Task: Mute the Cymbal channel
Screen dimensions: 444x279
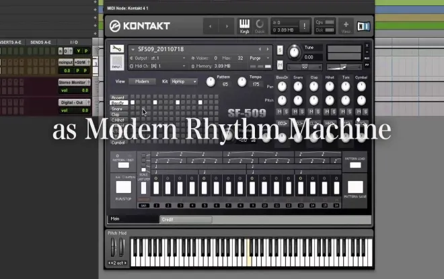Action: coord(359,112)
